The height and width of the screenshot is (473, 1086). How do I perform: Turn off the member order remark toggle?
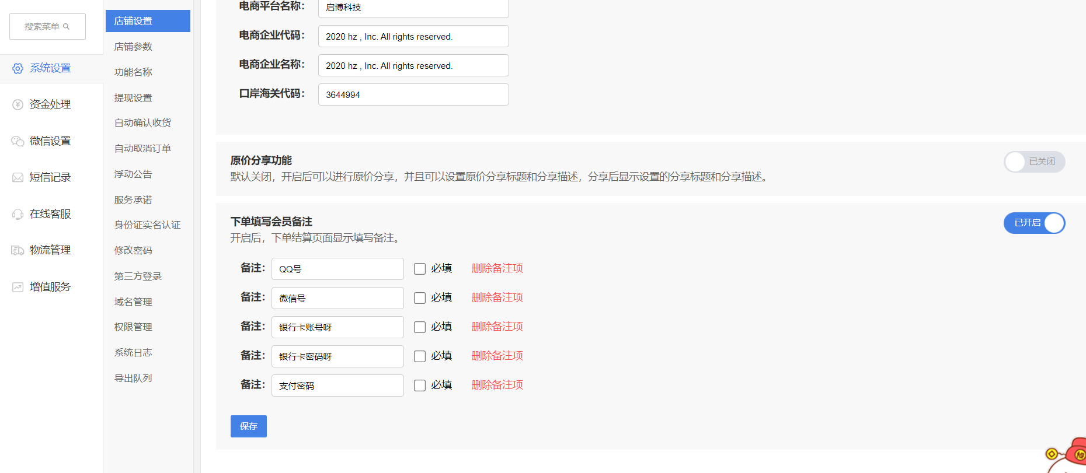coord(1034,223)
